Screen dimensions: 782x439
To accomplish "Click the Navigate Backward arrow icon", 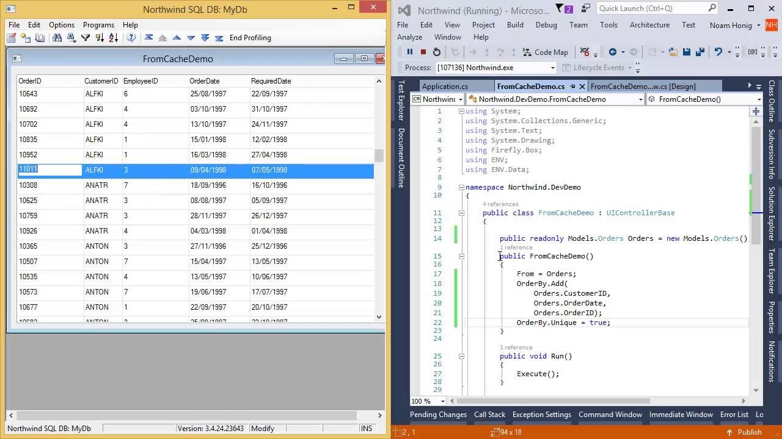I will tap(612, 52).
